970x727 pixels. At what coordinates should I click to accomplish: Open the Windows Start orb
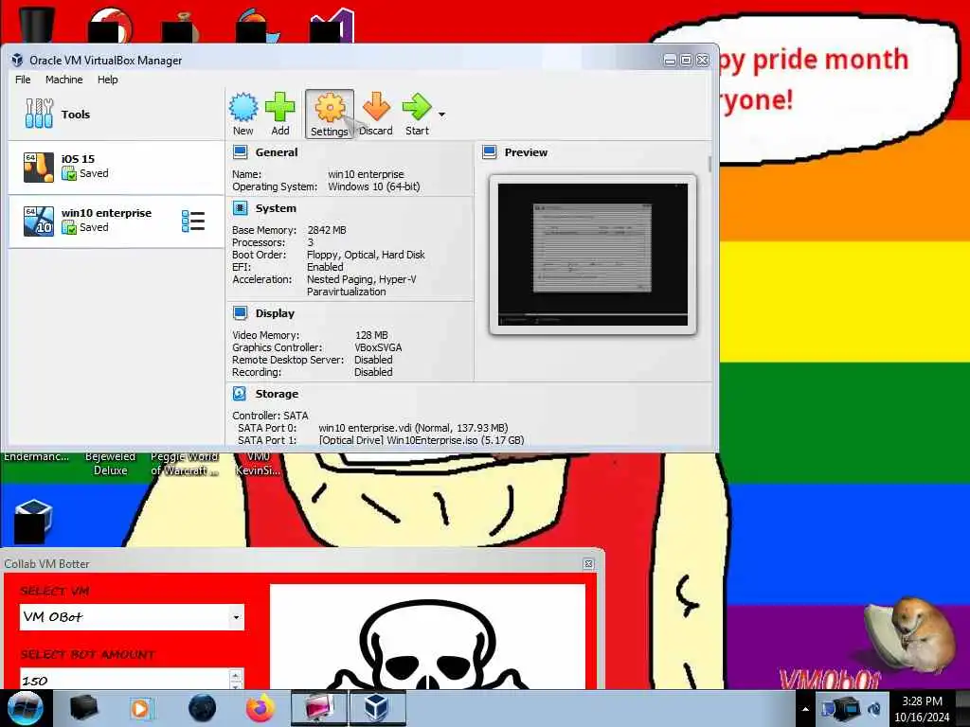(25, 708)
